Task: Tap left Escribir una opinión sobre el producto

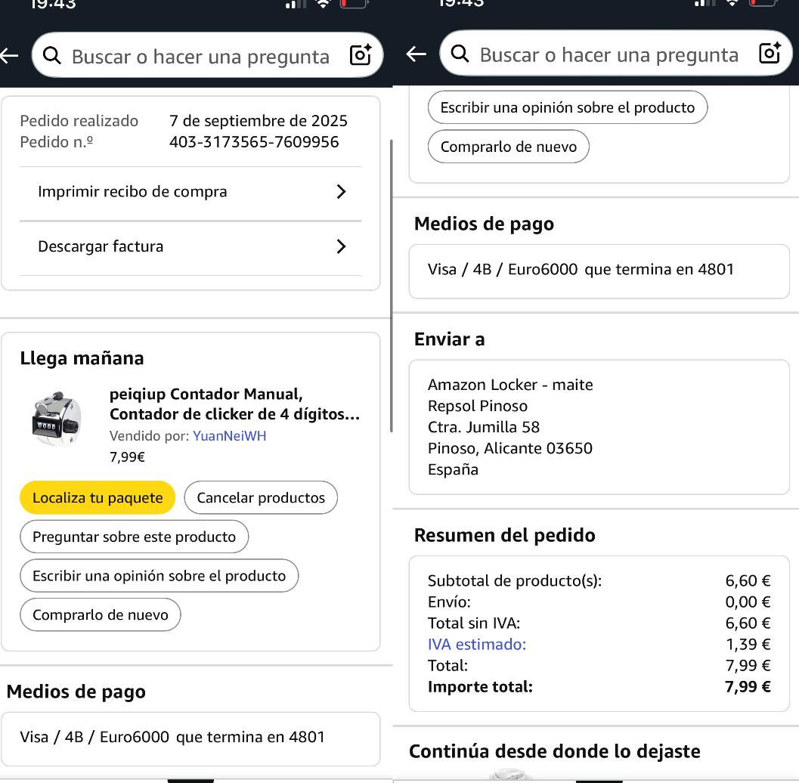Action: 159,576
